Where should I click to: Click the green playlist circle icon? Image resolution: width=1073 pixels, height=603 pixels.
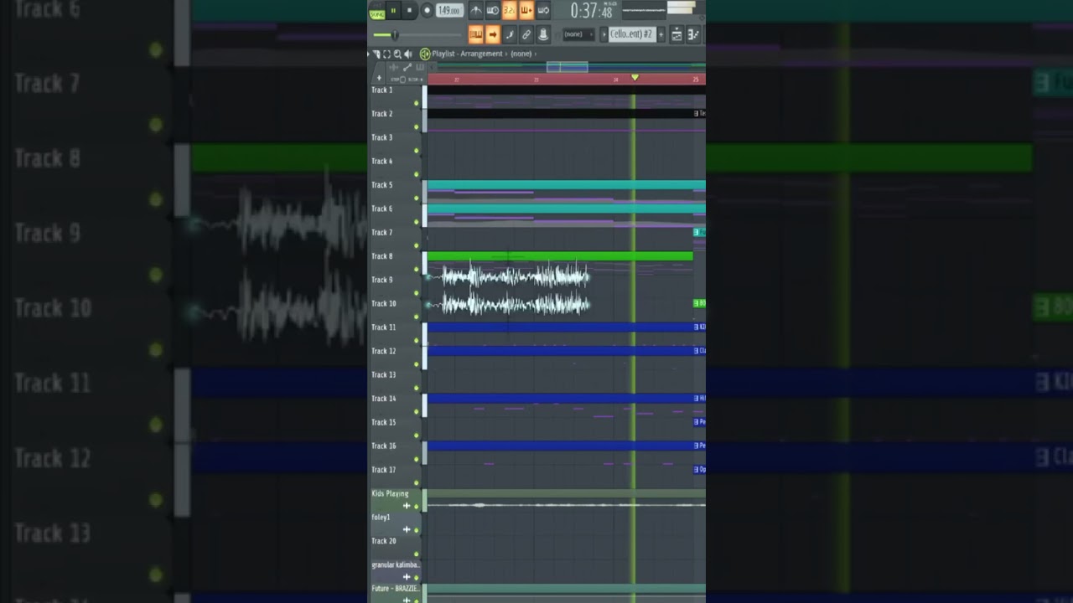(x=425, y=54)
